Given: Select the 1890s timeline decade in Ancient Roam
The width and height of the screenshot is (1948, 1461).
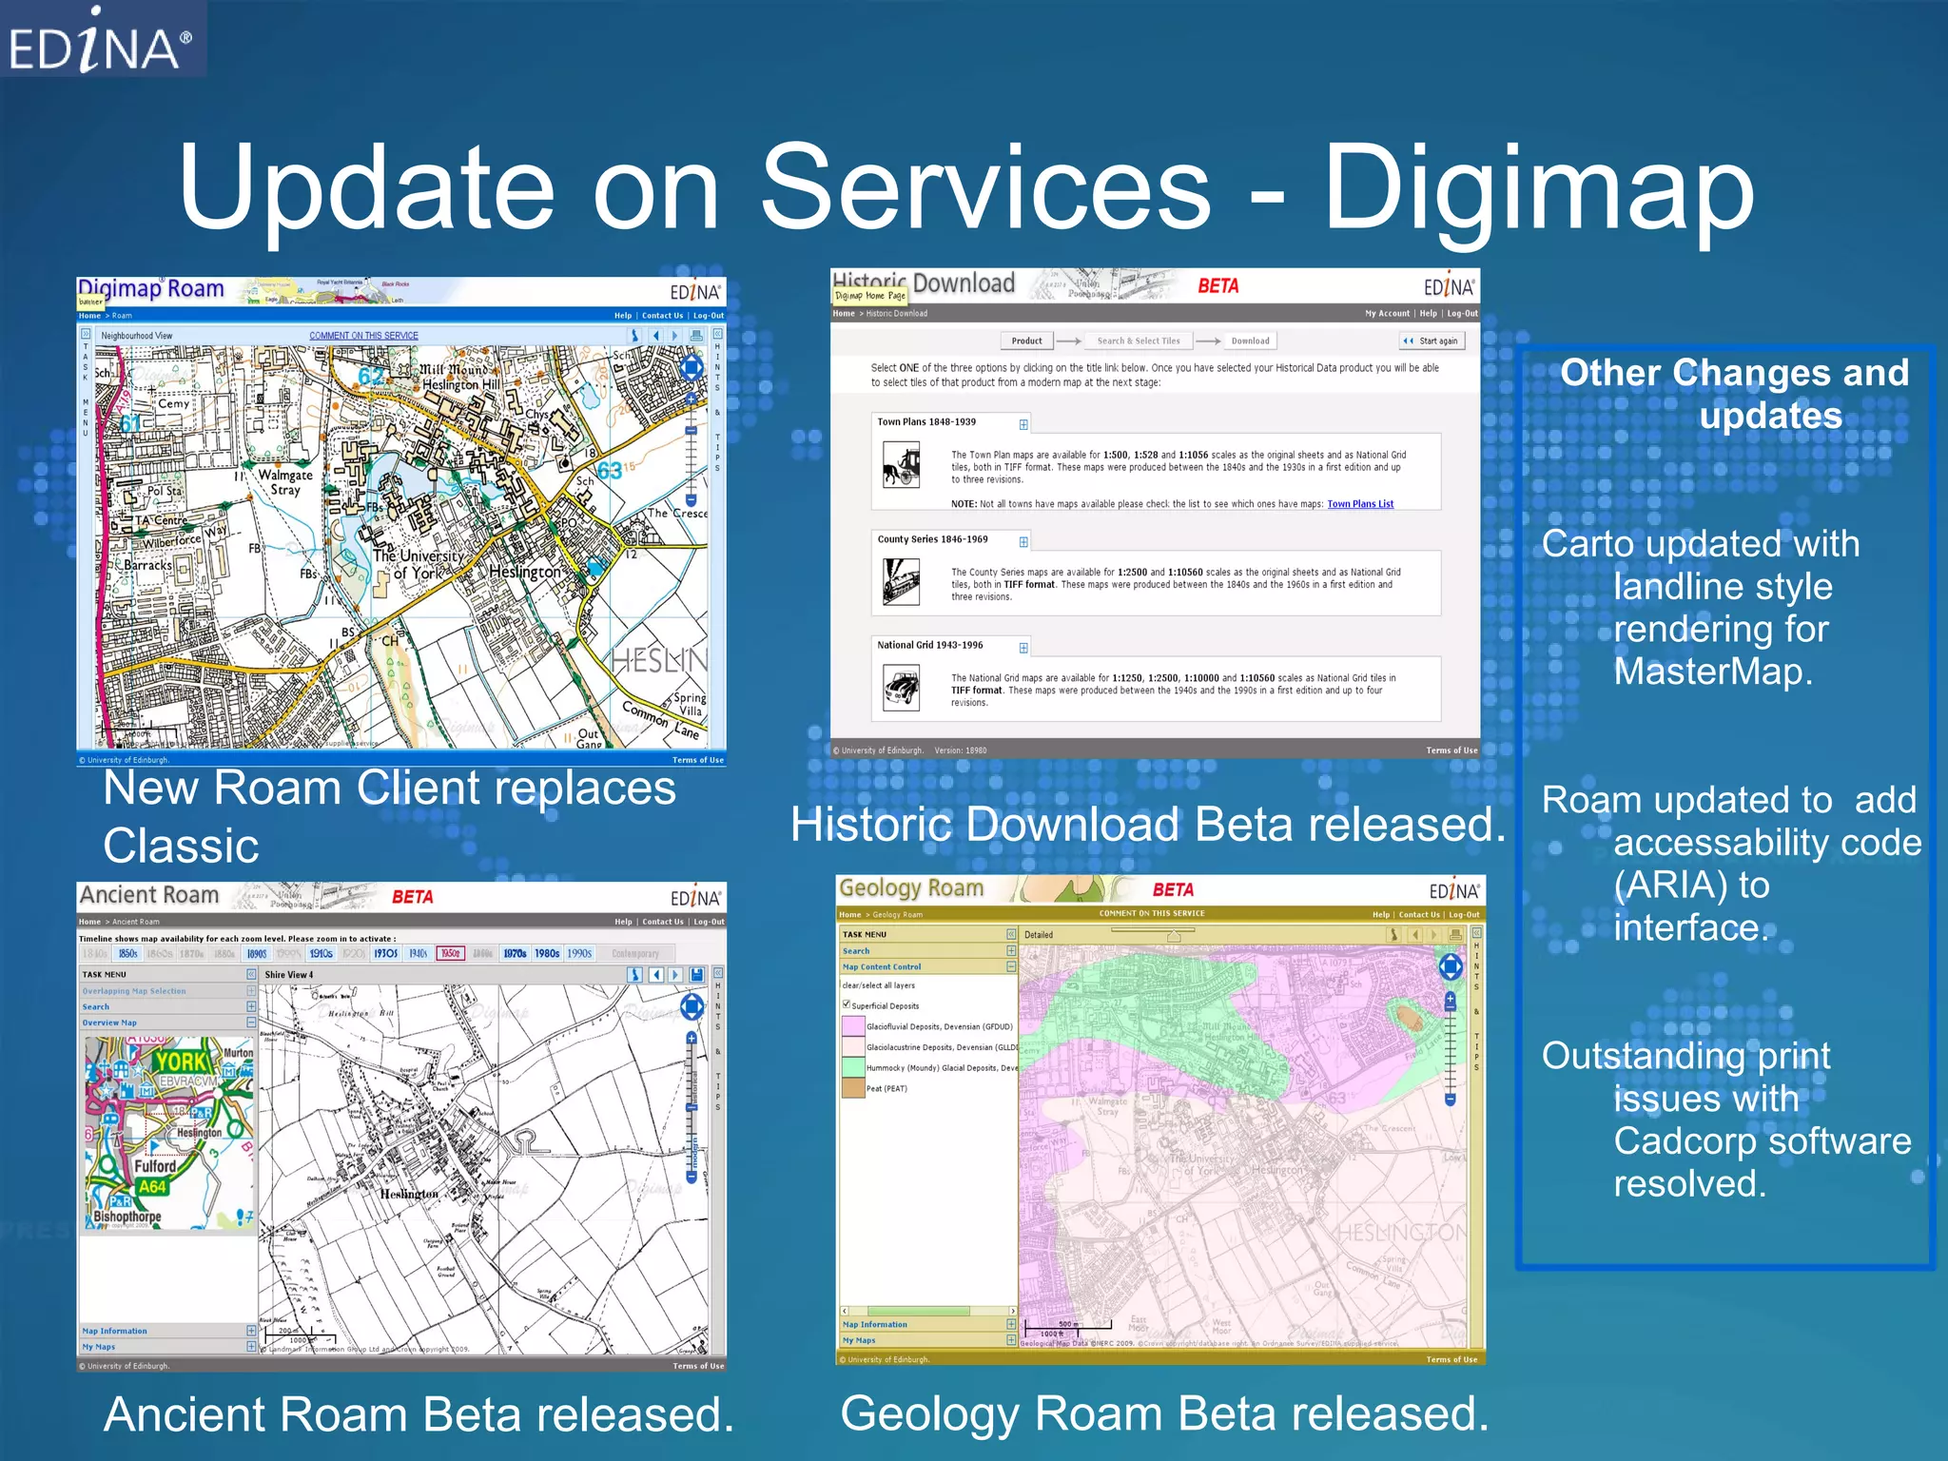Looking at the screenshot, I should pos(257,953).
